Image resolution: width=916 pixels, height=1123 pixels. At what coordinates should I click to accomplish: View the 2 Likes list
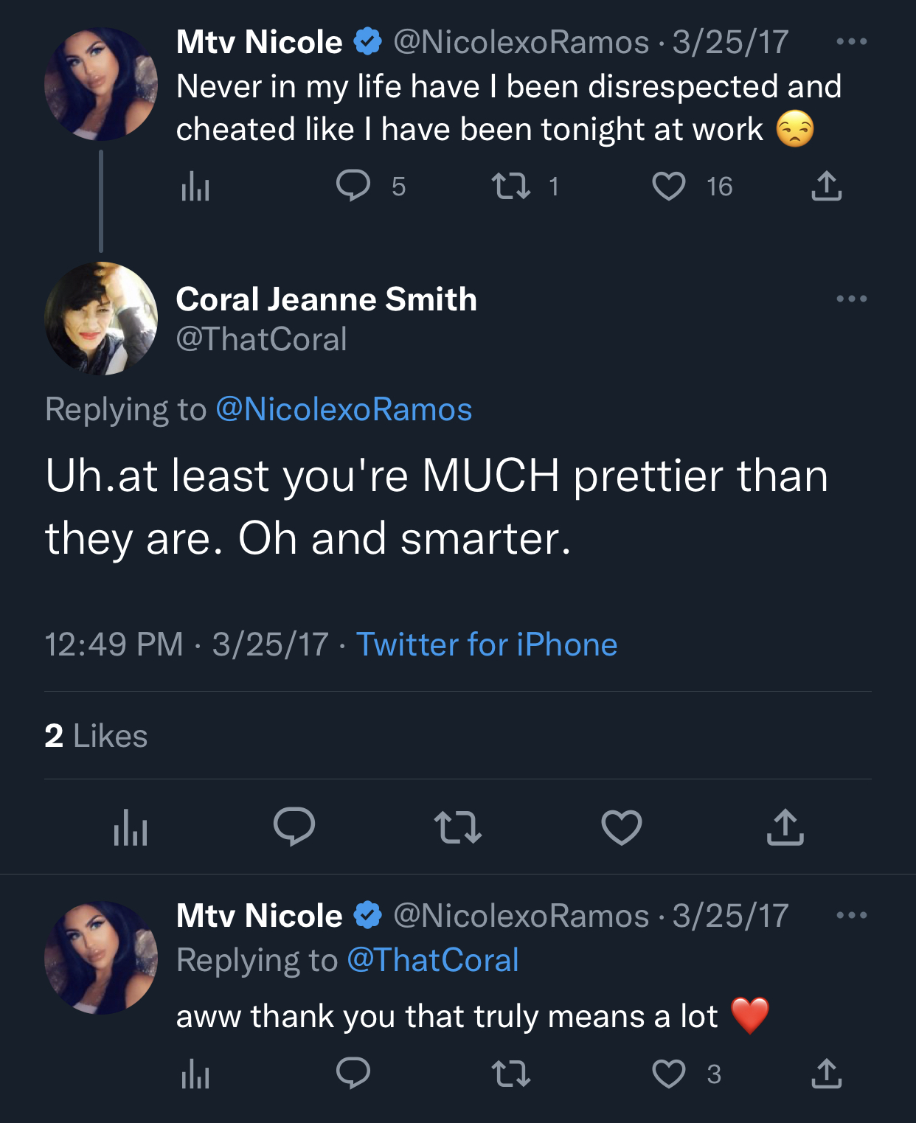pyautogui.click(x=96, y=736)
